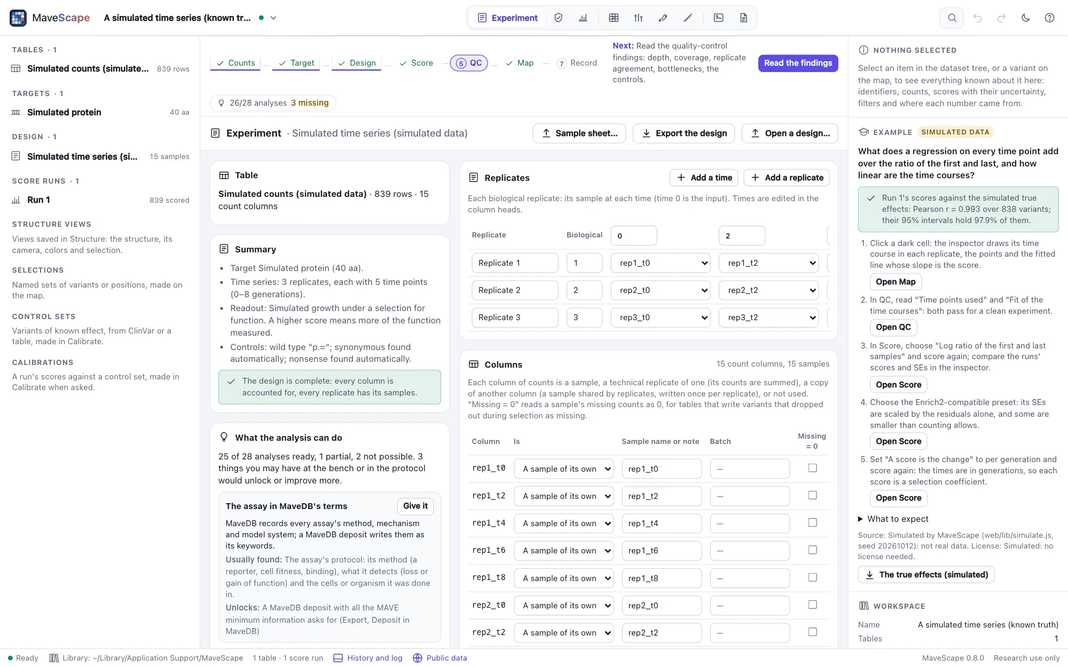Check Missing = 0 for rep1_t0
The height and width of the screenshot is (667, 1068).
812,468
